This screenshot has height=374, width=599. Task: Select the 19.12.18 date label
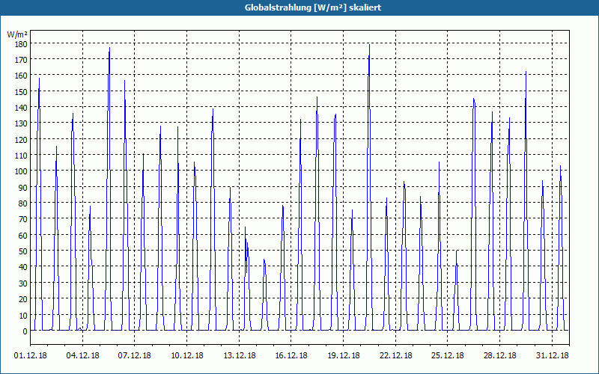[344, 355]
